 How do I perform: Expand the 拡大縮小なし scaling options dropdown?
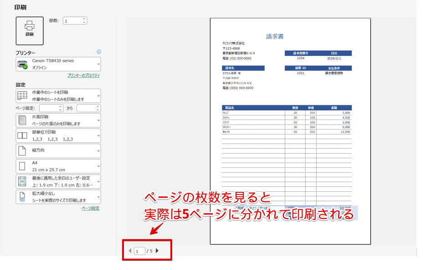tap(98, 196)
